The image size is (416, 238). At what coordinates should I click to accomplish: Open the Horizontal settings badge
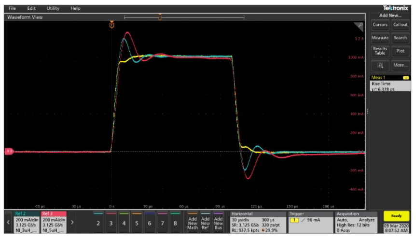pyautogui.click(x=258, y=222)
